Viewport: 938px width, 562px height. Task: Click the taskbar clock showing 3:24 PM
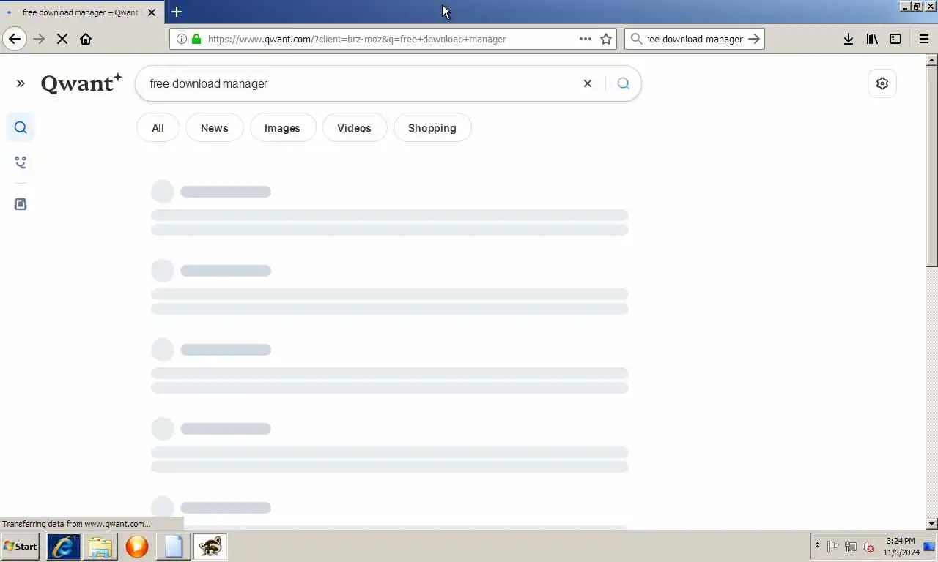pos(901,547)
